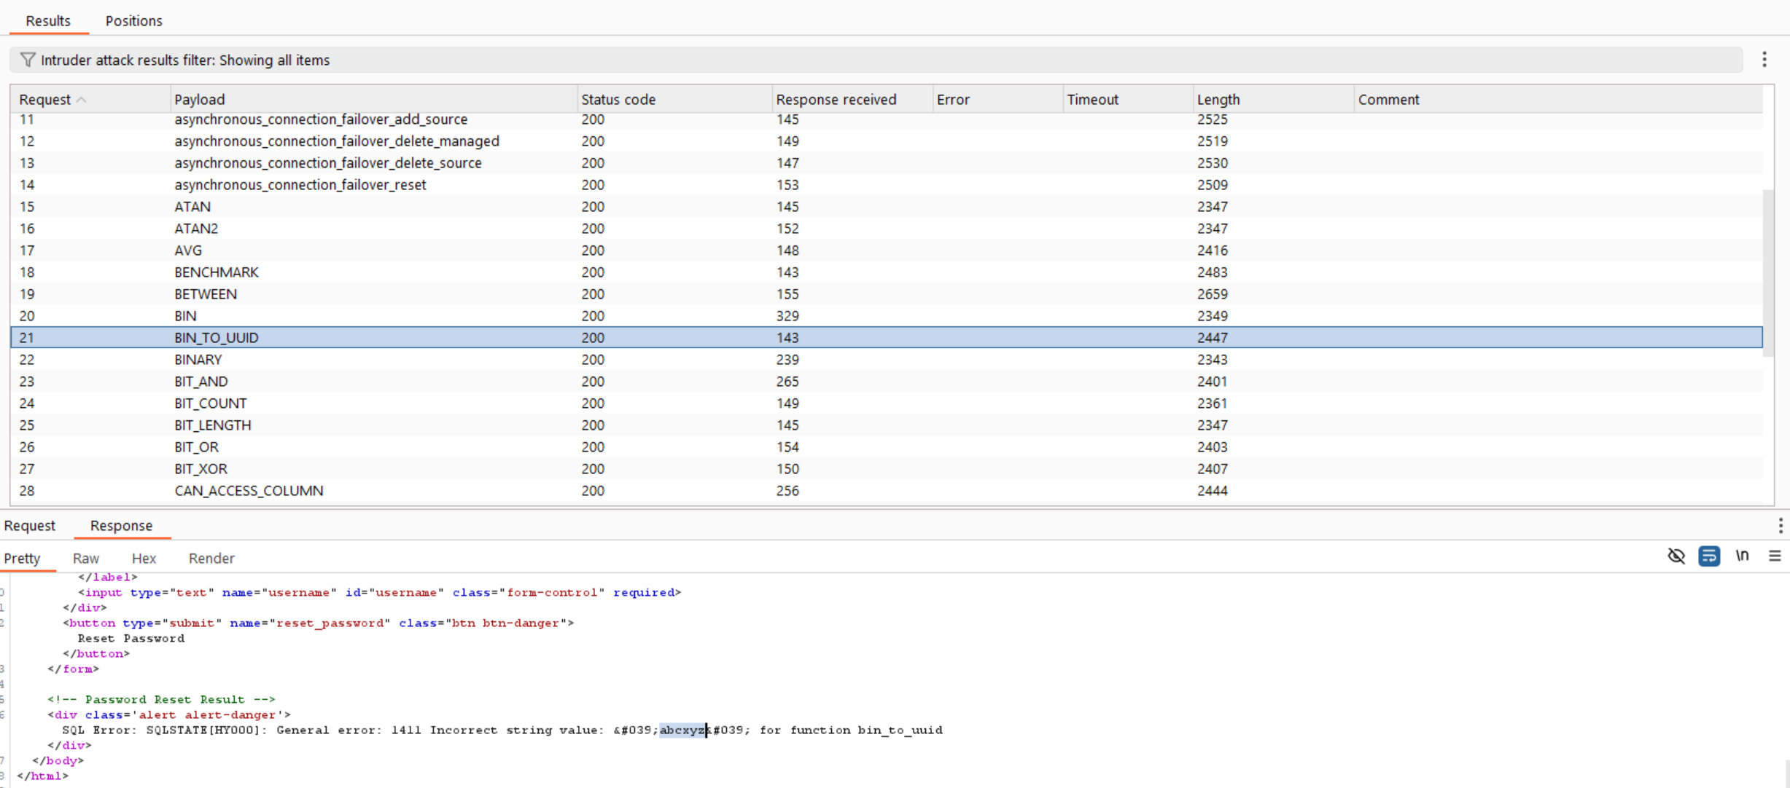Open the filter bar three-dot menu
The height and width of the screenshot is (788, 1790).
coord(1764,60)
